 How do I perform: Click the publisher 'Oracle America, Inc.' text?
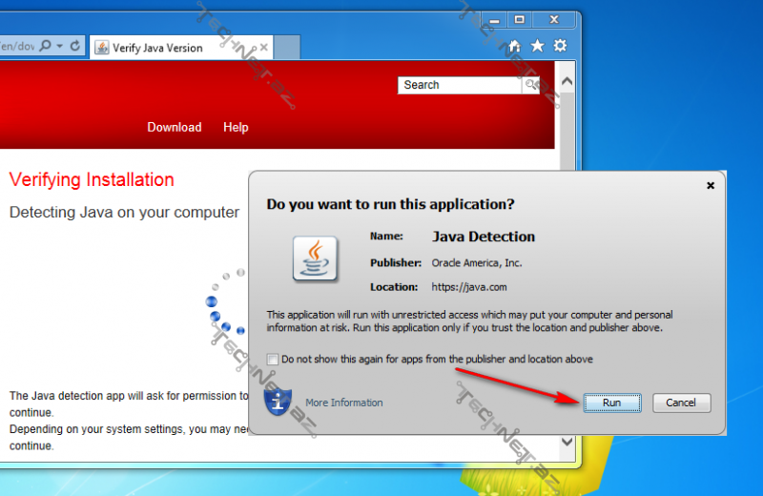[x=476, y=263]
